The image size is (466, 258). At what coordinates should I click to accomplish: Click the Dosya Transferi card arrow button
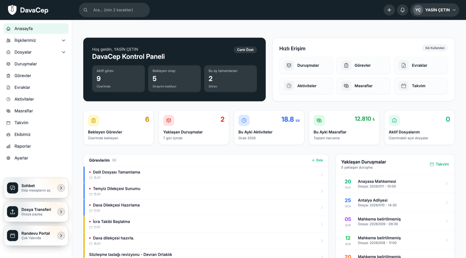pyautogui.click(x=61, y=212)
